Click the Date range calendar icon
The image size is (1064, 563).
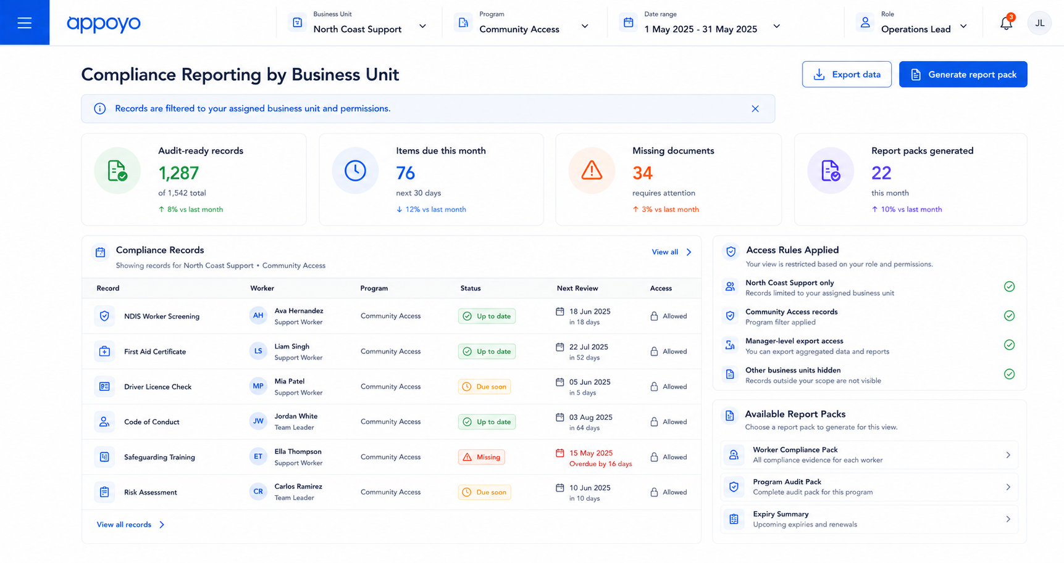tap(628, 23)
